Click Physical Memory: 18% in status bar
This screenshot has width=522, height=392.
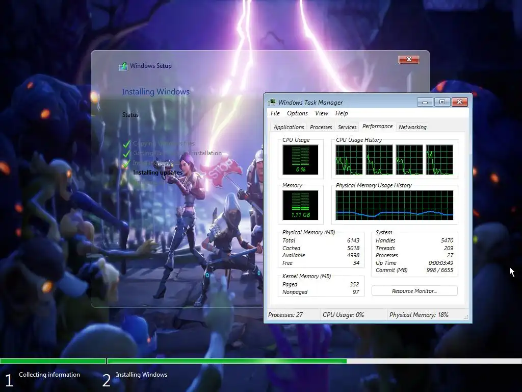(x=419, y=314)
